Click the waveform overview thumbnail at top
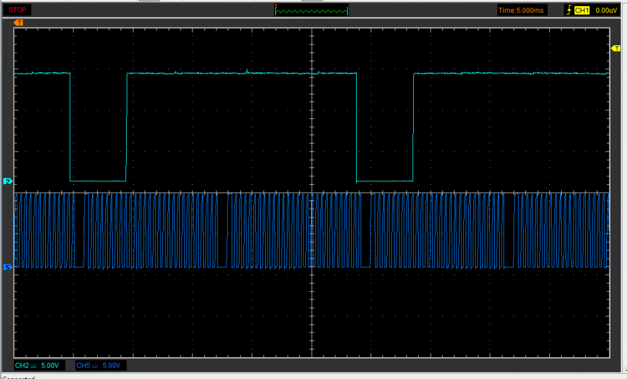 point(312,10)
